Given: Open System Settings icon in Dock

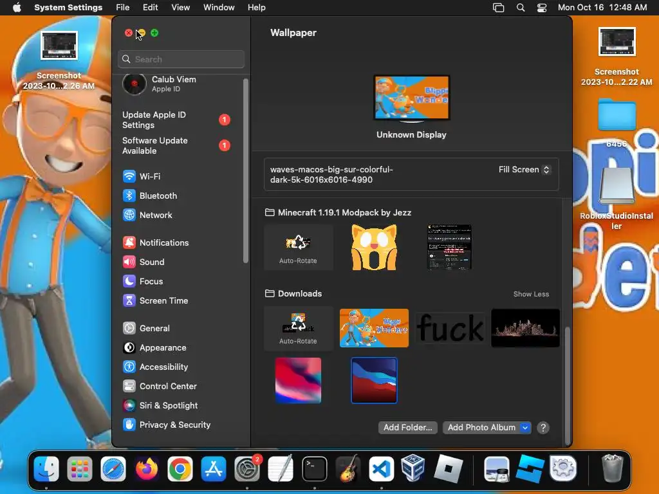Looking at the screenshot, I should coord(247,468).
